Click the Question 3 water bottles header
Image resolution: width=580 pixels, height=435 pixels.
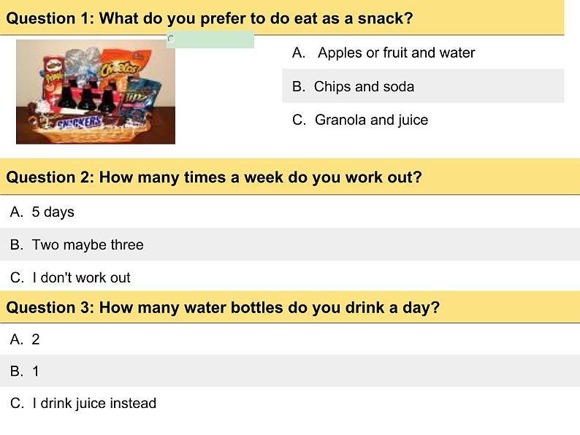tap(223, 307)
